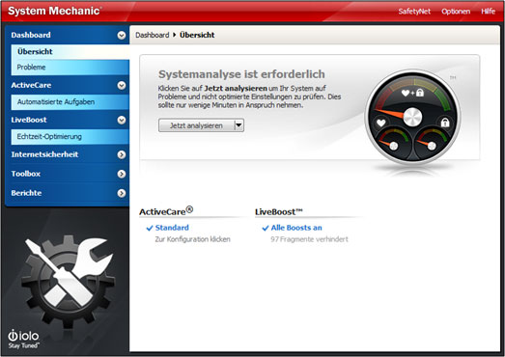Click the heart icon on gauge

click(381, 123)
